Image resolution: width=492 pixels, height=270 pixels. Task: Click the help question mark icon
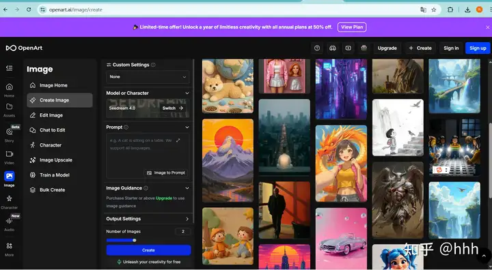[x=317, y=48]
